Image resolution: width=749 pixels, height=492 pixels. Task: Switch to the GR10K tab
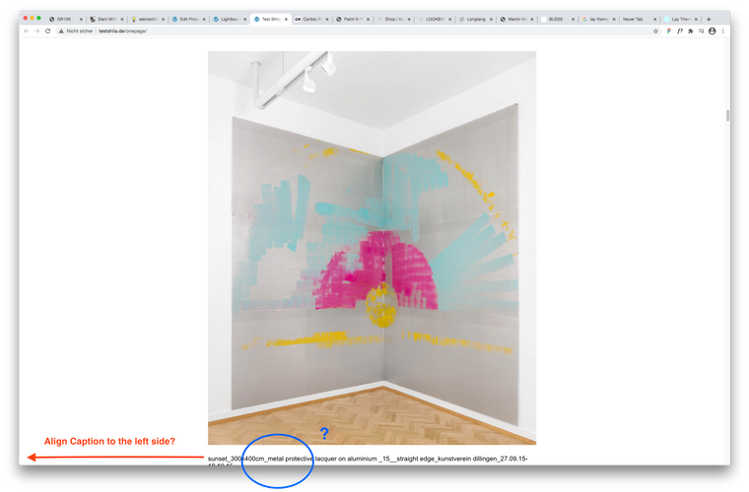click(x=64, y=19)
